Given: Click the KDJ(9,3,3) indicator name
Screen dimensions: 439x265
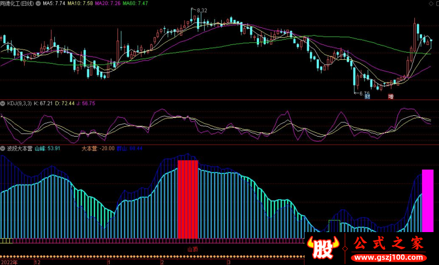Looking at the screenshot, I should 19,103.
